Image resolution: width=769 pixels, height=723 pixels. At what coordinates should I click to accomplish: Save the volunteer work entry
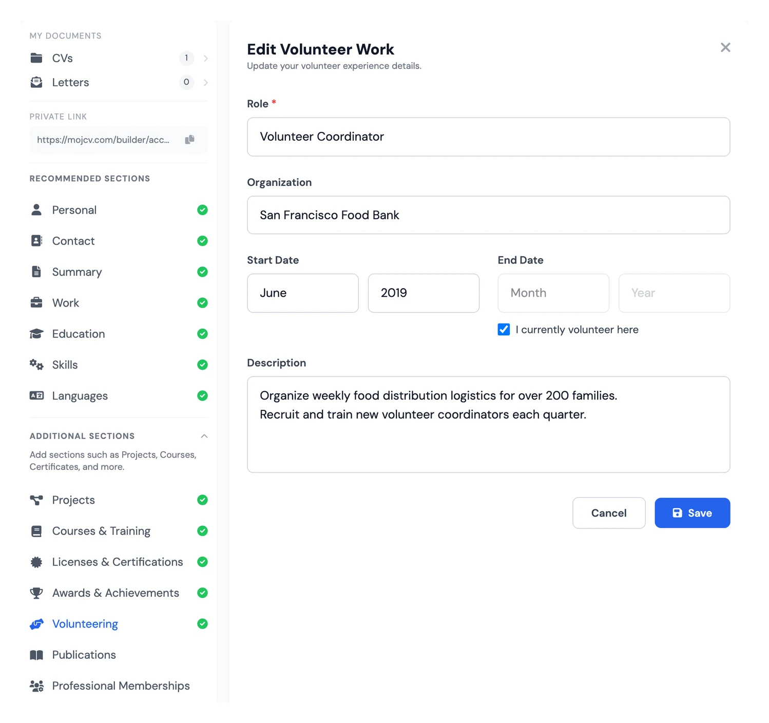point(693,513)
